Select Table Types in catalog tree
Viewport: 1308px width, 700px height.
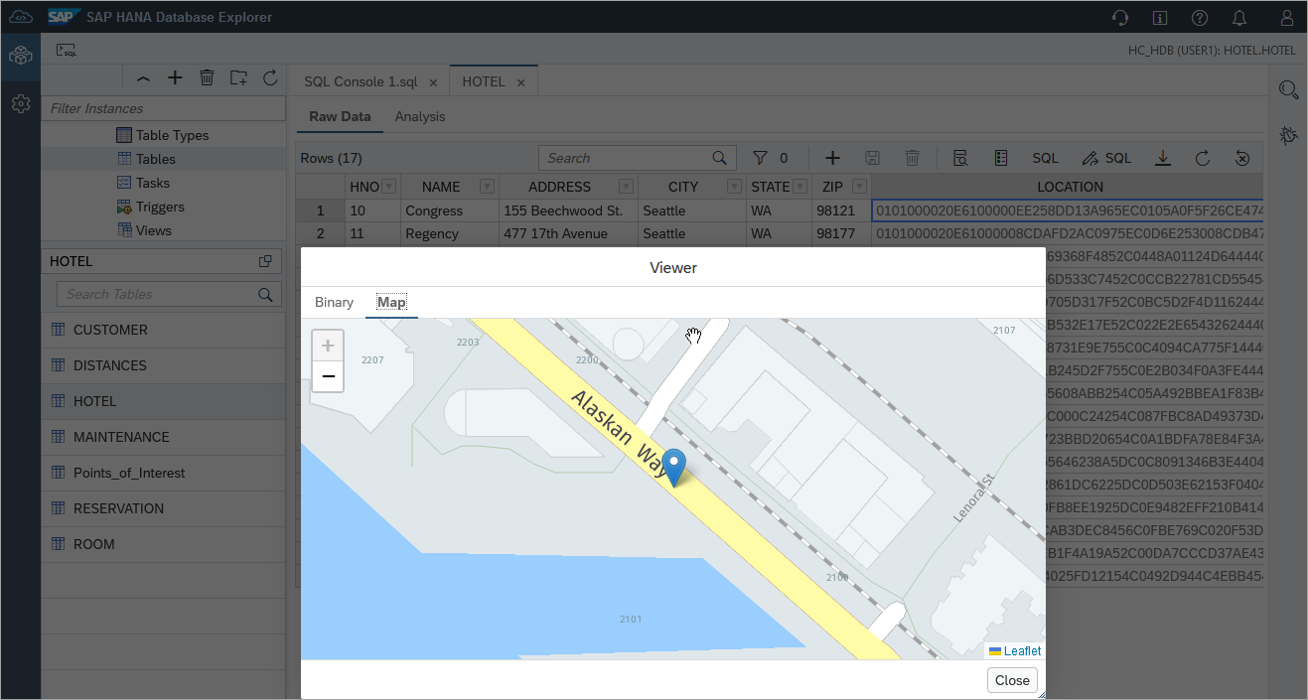[x=173, y=135]
